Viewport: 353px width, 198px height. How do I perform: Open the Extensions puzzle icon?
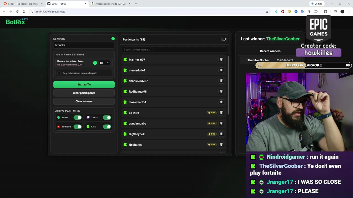coord(316,12)
